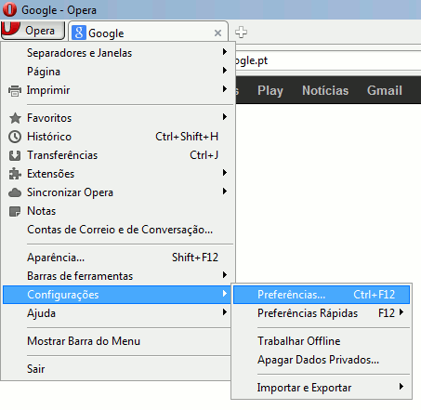Screen dimensions: 421x410
Task: Click the clock icon beside Histórico
Action: pos(15,137)
